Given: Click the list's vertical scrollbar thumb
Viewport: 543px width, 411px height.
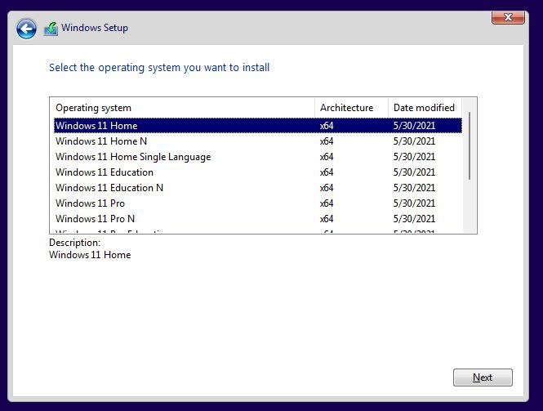Looking at the screenshot, I should 470,145.
